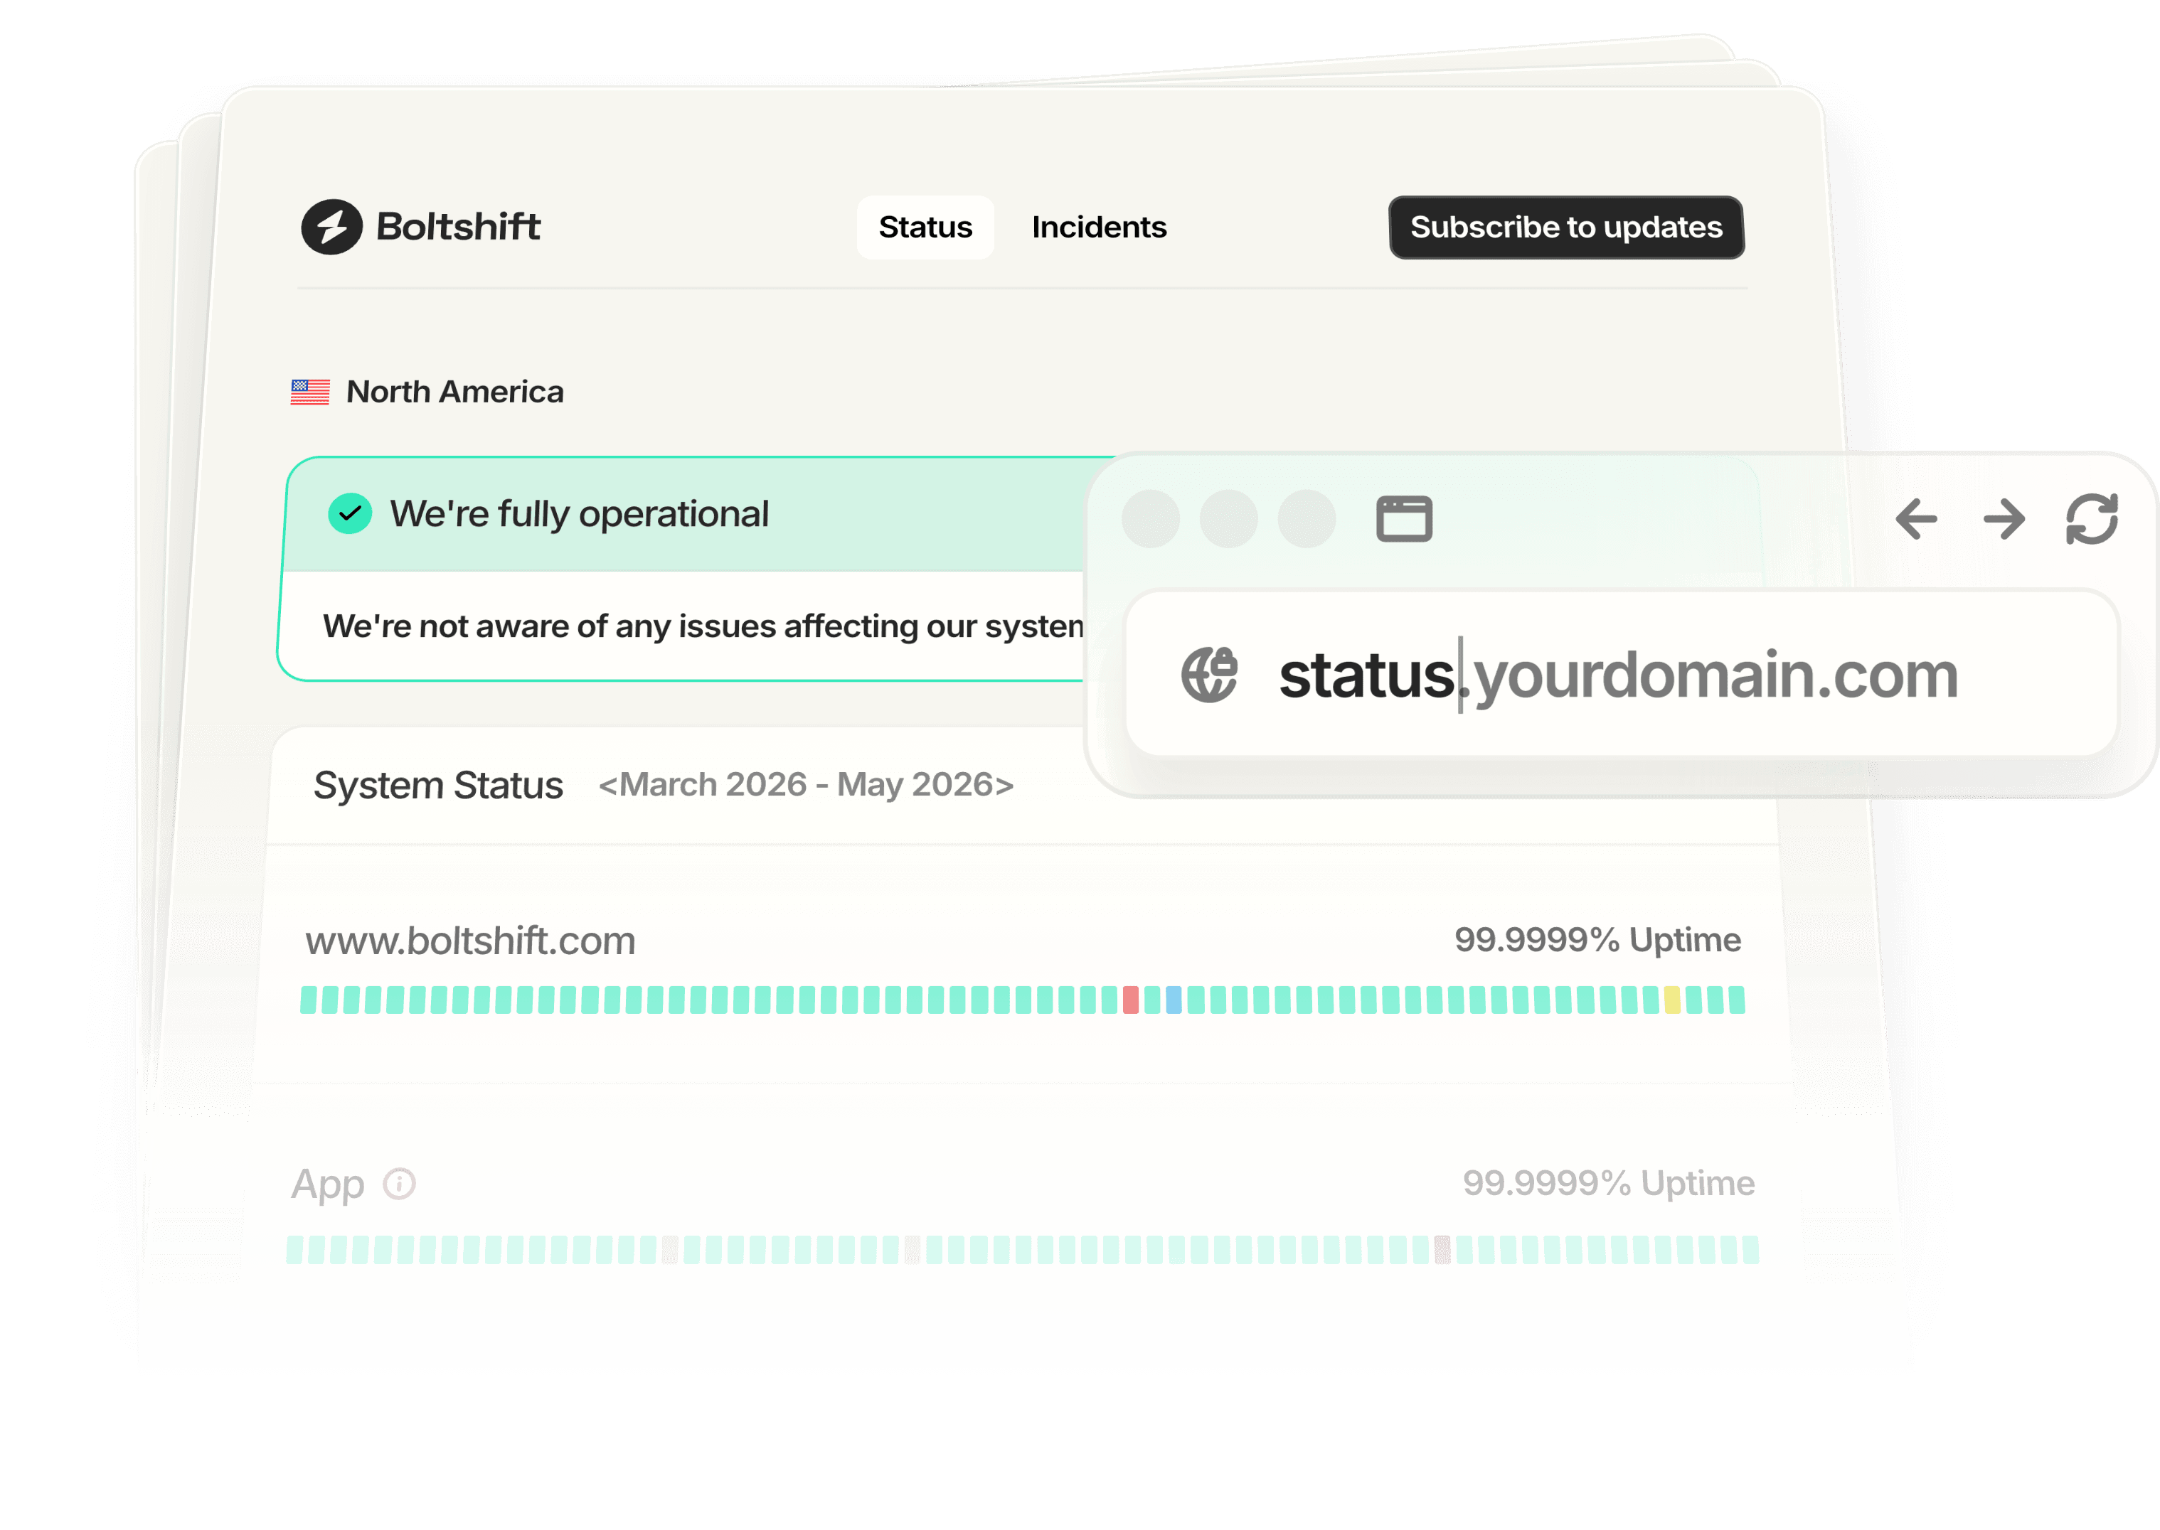Click the browser forward arrow
The width and height of the screenshot is (2160, 1530).
click(2004, 519)
